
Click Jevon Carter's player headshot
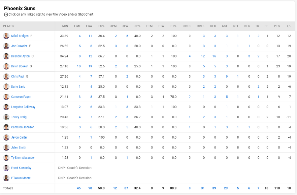point(6,138)
